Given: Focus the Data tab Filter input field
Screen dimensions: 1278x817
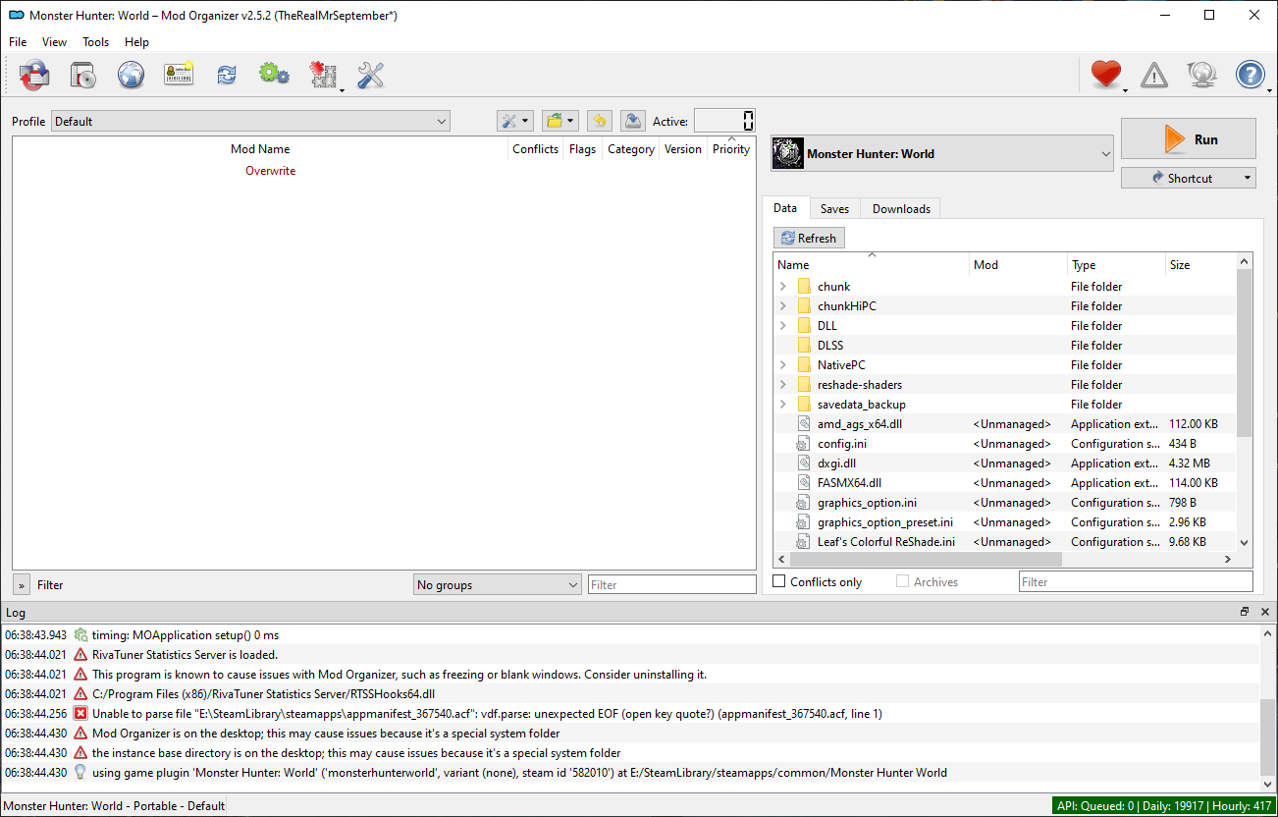Looking at the screenshot, I should 1136,582.
